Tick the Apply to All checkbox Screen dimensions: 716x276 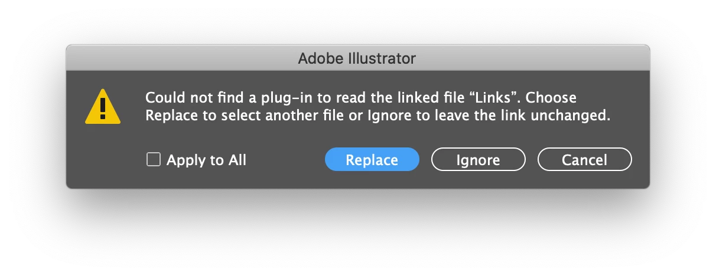[x=154, y=160]
